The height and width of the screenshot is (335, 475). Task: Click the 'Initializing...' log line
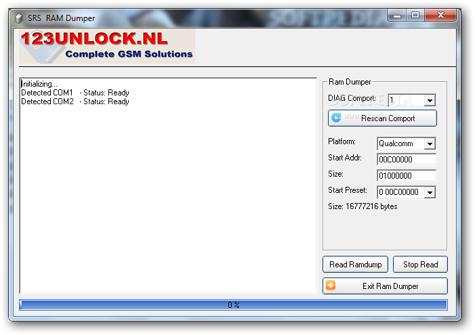(39, 84)
